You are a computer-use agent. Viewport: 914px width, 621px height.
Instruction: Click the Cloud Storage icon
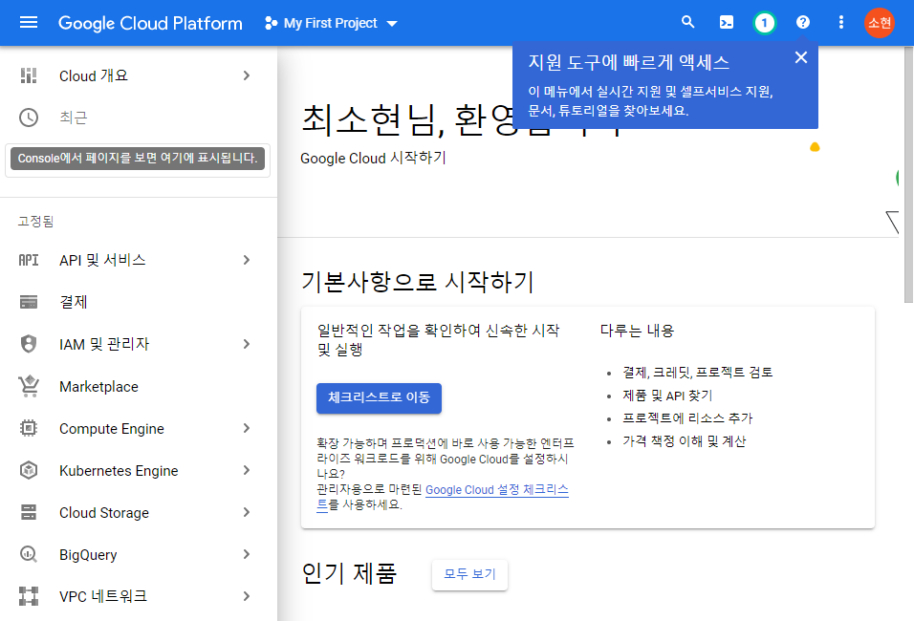29,512
